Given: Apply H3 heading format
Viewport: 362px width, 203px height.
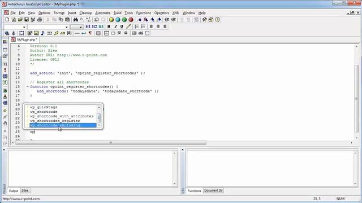Looking at the screenshot, I should (x=101, y=27).
